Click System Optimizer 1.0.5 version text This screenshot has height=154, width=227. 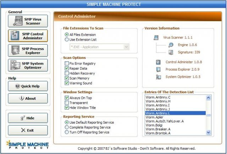coord(183,77)
